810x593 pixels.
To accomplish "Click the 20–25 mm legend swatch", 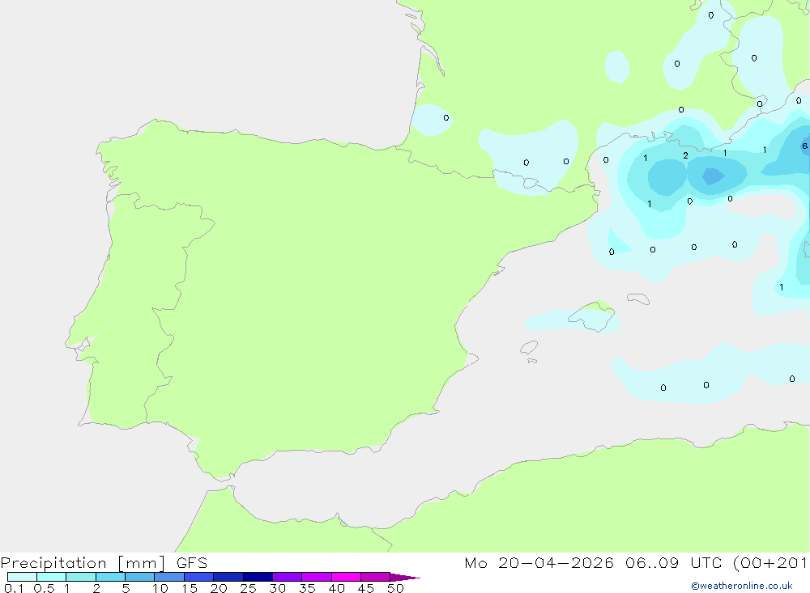I will click(228, 577).
